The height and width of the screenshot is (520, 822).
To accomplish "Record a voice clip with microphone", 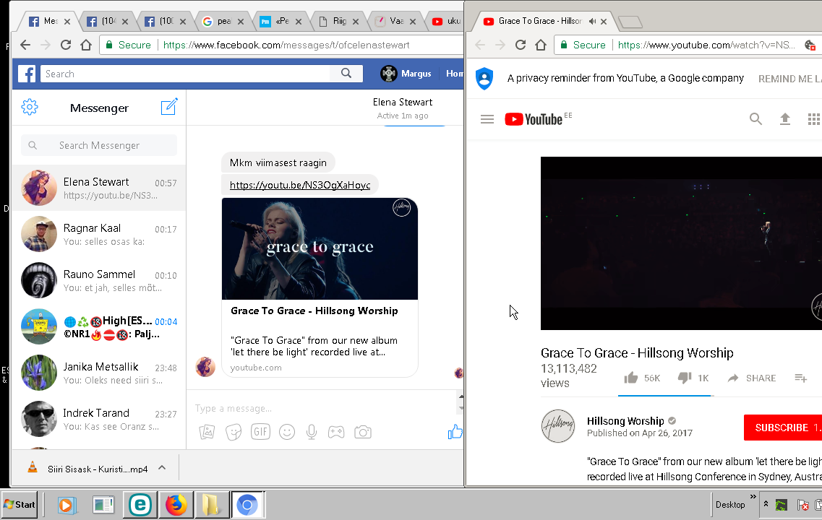I will (312, 432).
